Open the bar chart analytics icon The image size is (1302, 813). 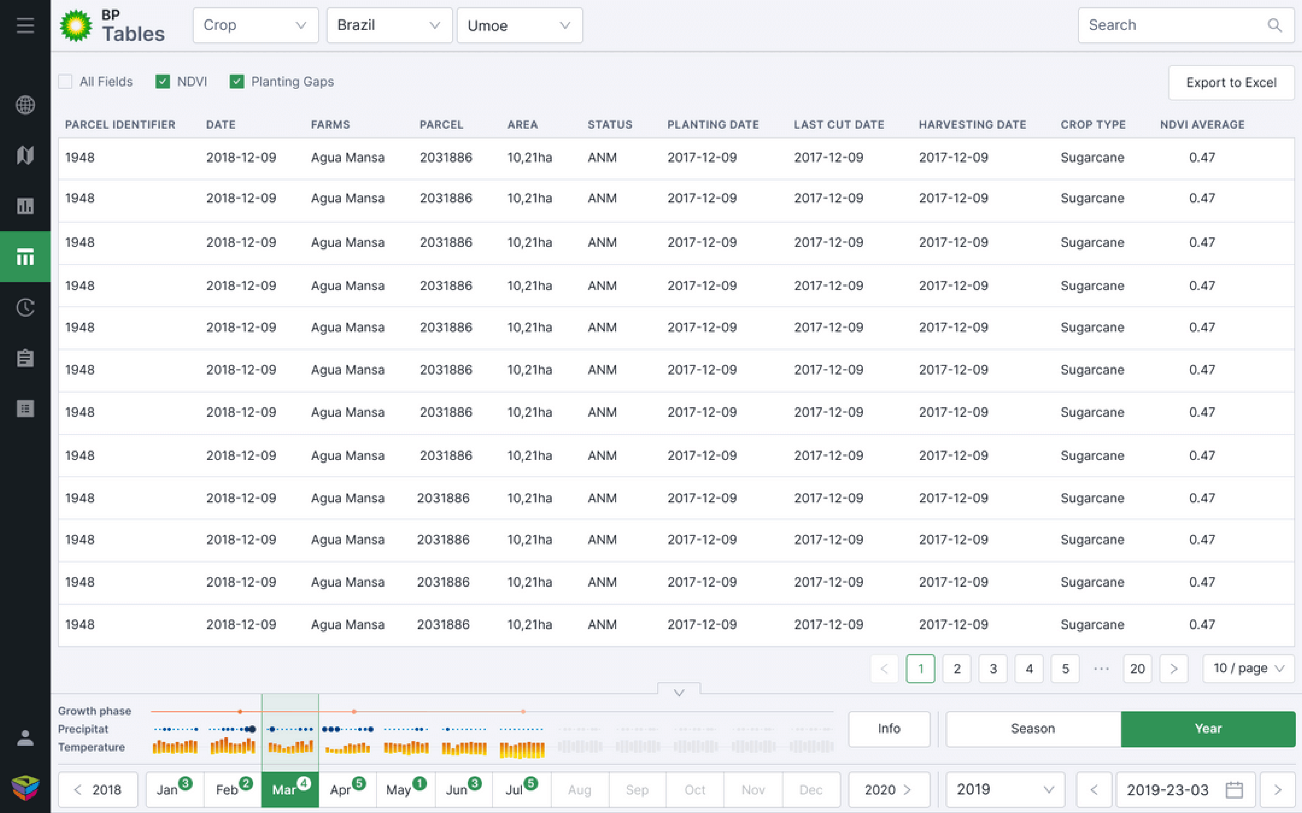[25, 205]
